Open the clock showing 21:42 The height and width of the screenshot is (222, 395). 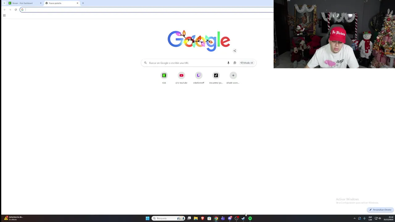(388, 218)
